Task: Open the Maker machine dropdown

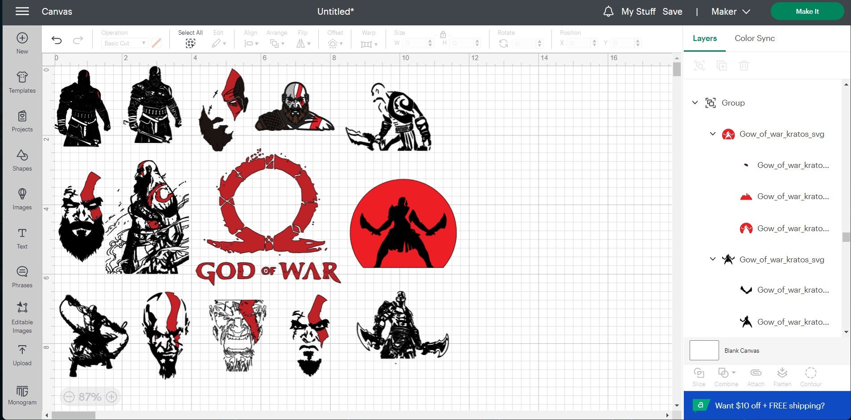Action: click(x=731, y=12)
